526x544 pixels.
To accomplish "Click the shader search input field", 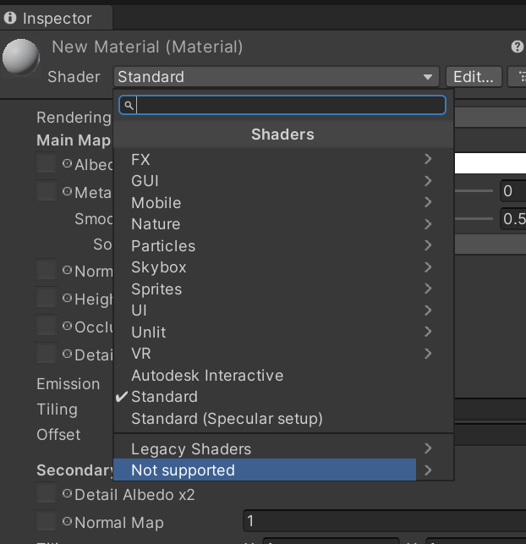I will coord(282,105).
